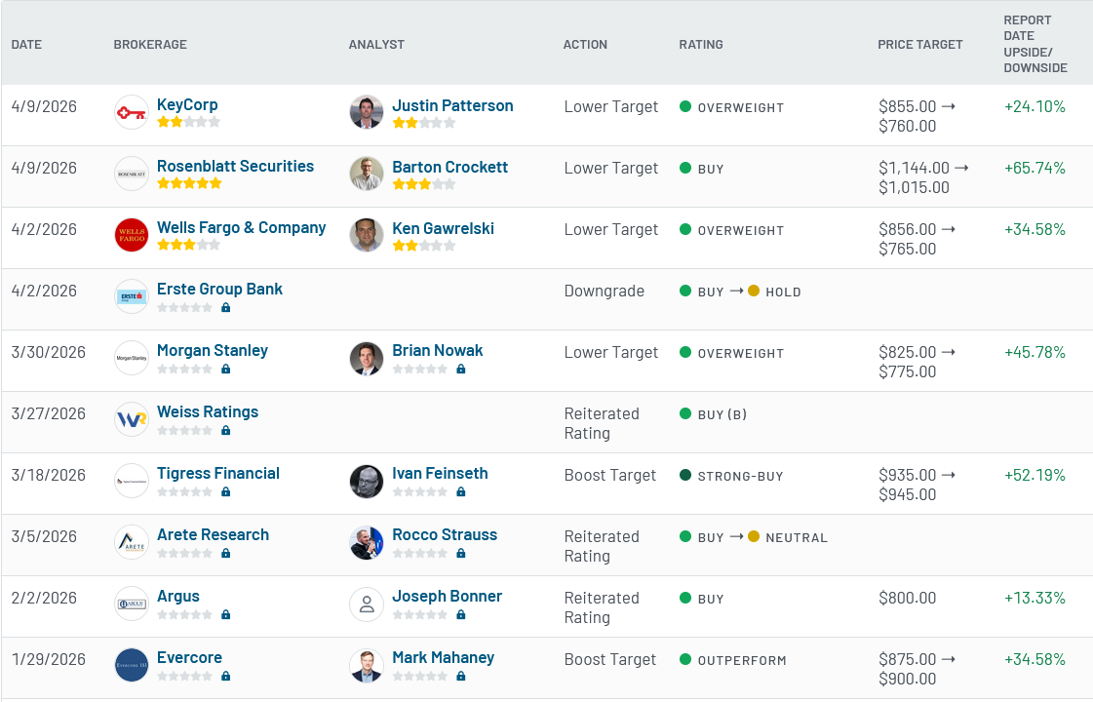Click lock icon under Joseph Bonner

click(x=461, y=614)
